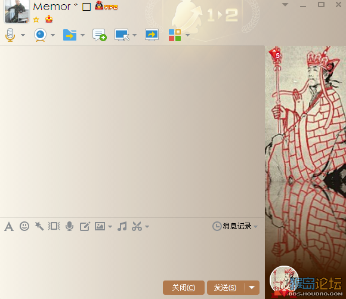Expand file transfer options arrow
Viewport: 346px width, 299px height.
coord(82,35)
